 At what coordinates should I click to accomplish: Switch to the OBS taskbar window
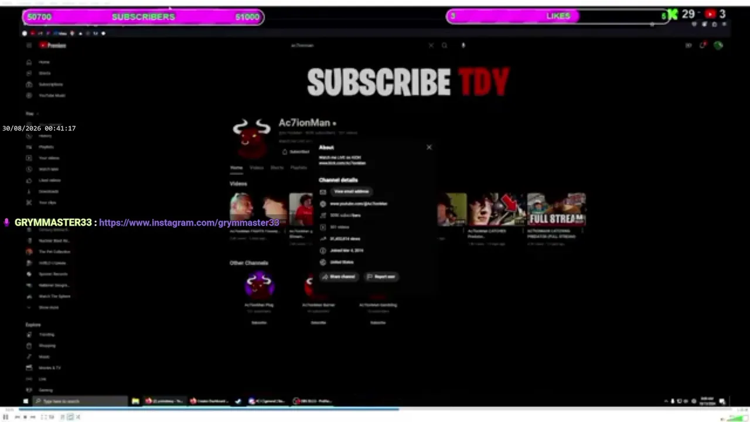(313, 401)
